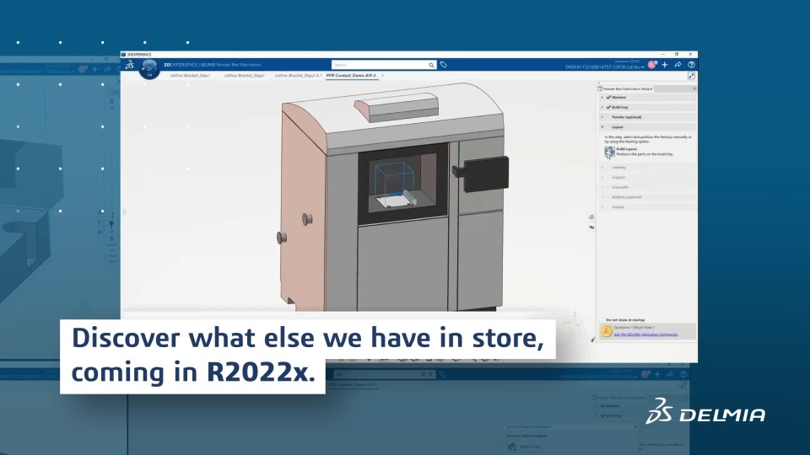This screenshot has height=455, width=810.
Task: Switch to the Lattice Bracket_Step2 tab
Action: coord(244,76)
